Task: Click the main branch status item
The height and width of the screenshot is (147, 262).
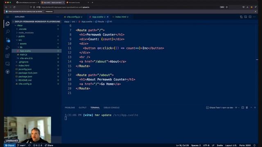Action: tap(21, 145)
